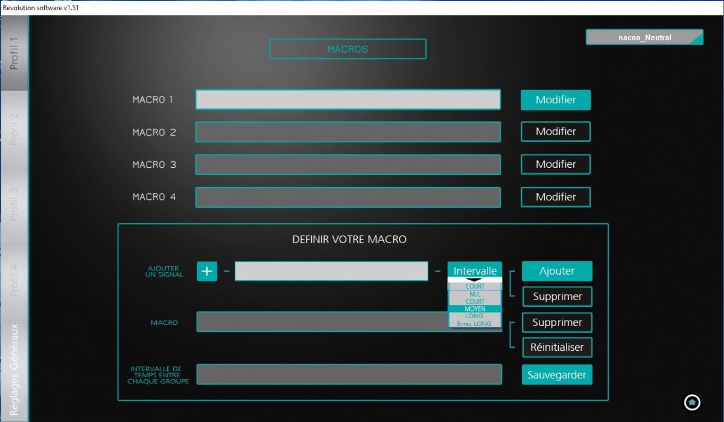This screenshot has width=724, height=422.
Task: Click Modifier for Macro 1
Action: [556, 100]
